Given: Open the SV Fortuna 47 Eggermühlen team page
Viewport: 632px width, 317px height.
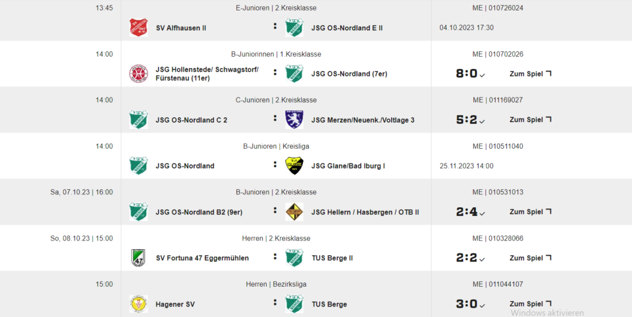Looking at the screenshot, I should pos(202,258).
